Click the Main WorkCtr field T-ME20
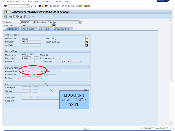Image resolution: width=175 pixels, height=131 pixels. pos(26,58)
